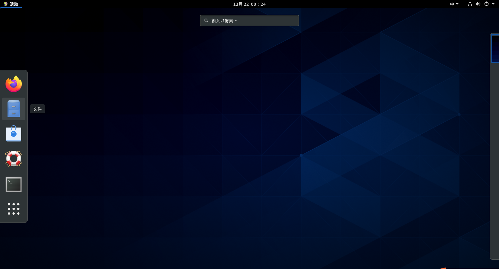Open the 中 input source menu
499x269 pixels.
452,4
